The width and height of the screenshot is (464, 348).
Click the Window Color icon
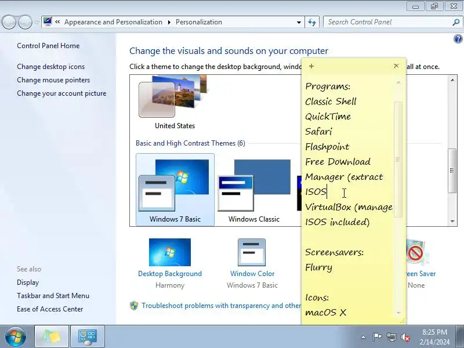click(252, 252)
